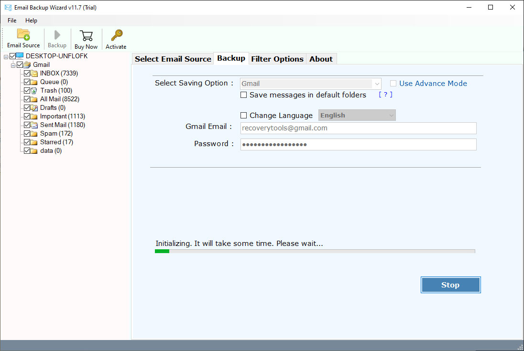Uncheck the Spam (172) checkbox

pyautogui.click(x=27, y=133)
